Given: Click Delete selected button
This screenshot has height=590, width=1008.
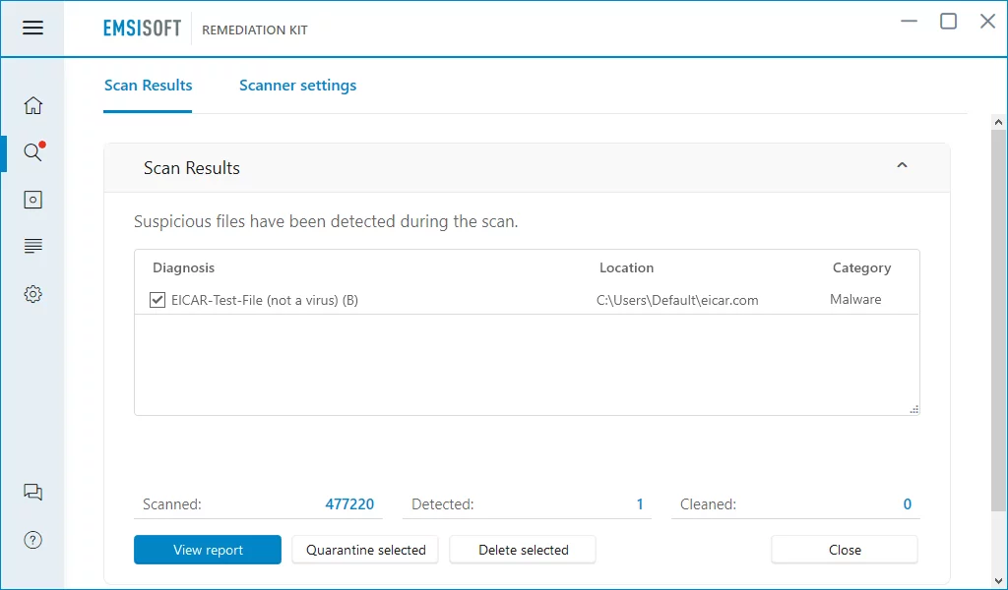Looking at the screenshot, I should [x=523, y=550].
